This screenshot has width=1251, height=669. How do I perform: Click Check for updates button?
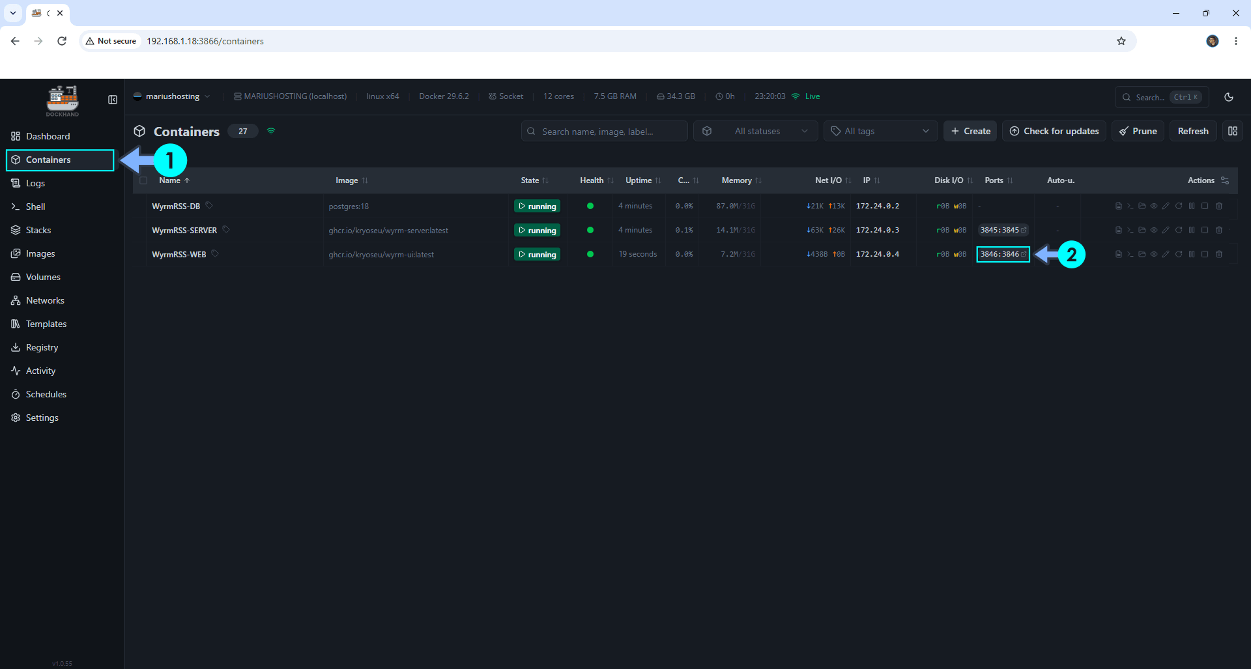tap(1054, 131)
